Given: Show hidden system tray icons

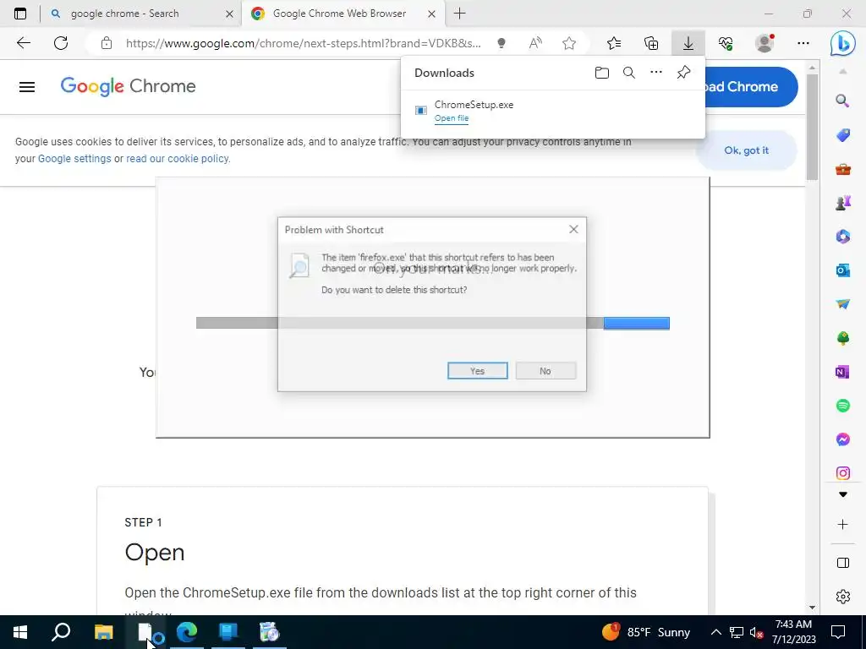Looking at the screenshot, I should 715,632.
